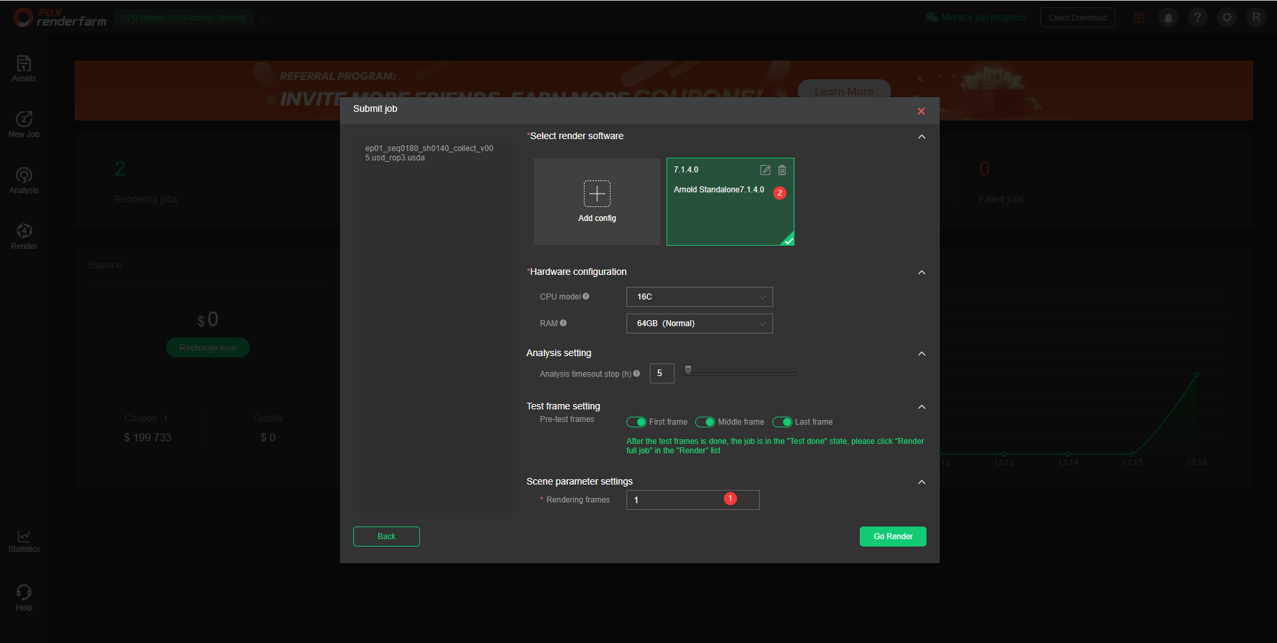Show the Analysis timeout stop help icon
This screenshot has height=643, width=1277.
click(637, 374)
